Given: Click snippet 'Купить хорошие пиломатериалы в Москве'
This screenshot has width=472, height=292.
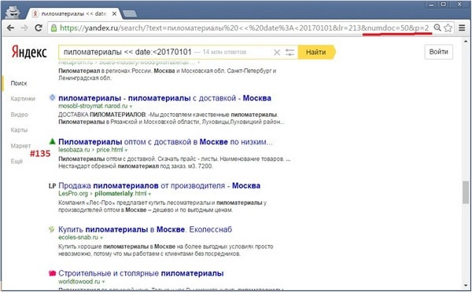Looking at the screenshot, I should tap(116, 246).
